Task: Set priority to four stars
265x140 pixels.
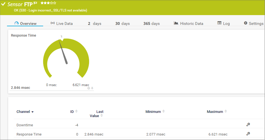Action: pos(52,3)
